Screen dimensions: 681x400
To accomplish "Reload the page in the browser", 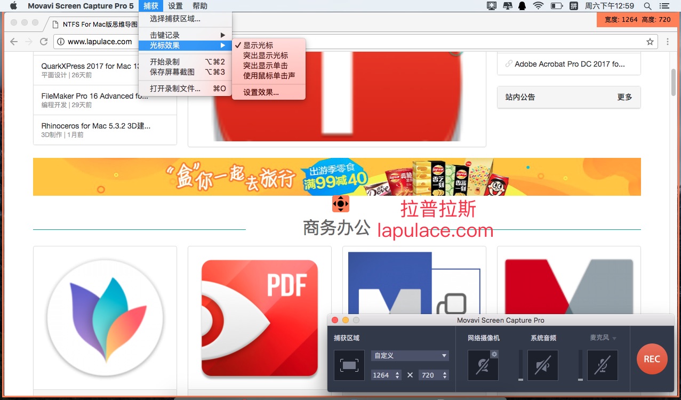I will (44, 42).
